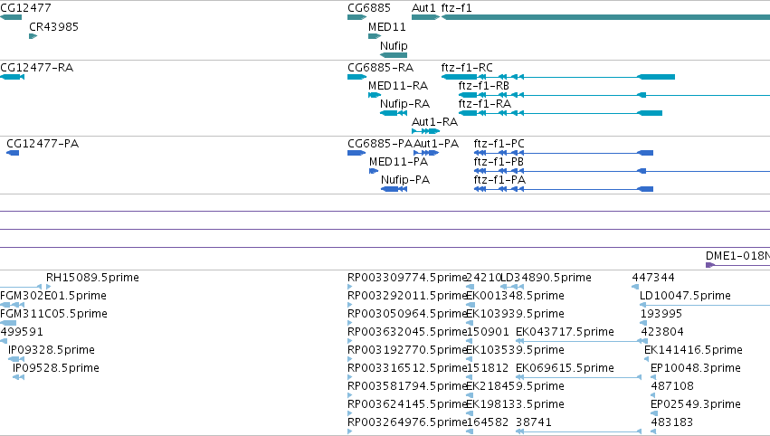Image resolution: width=770 pixels, height=436 pixels.
Task: Open the ftz-f1-PB protein label
Action: click(x=499, y=162)
